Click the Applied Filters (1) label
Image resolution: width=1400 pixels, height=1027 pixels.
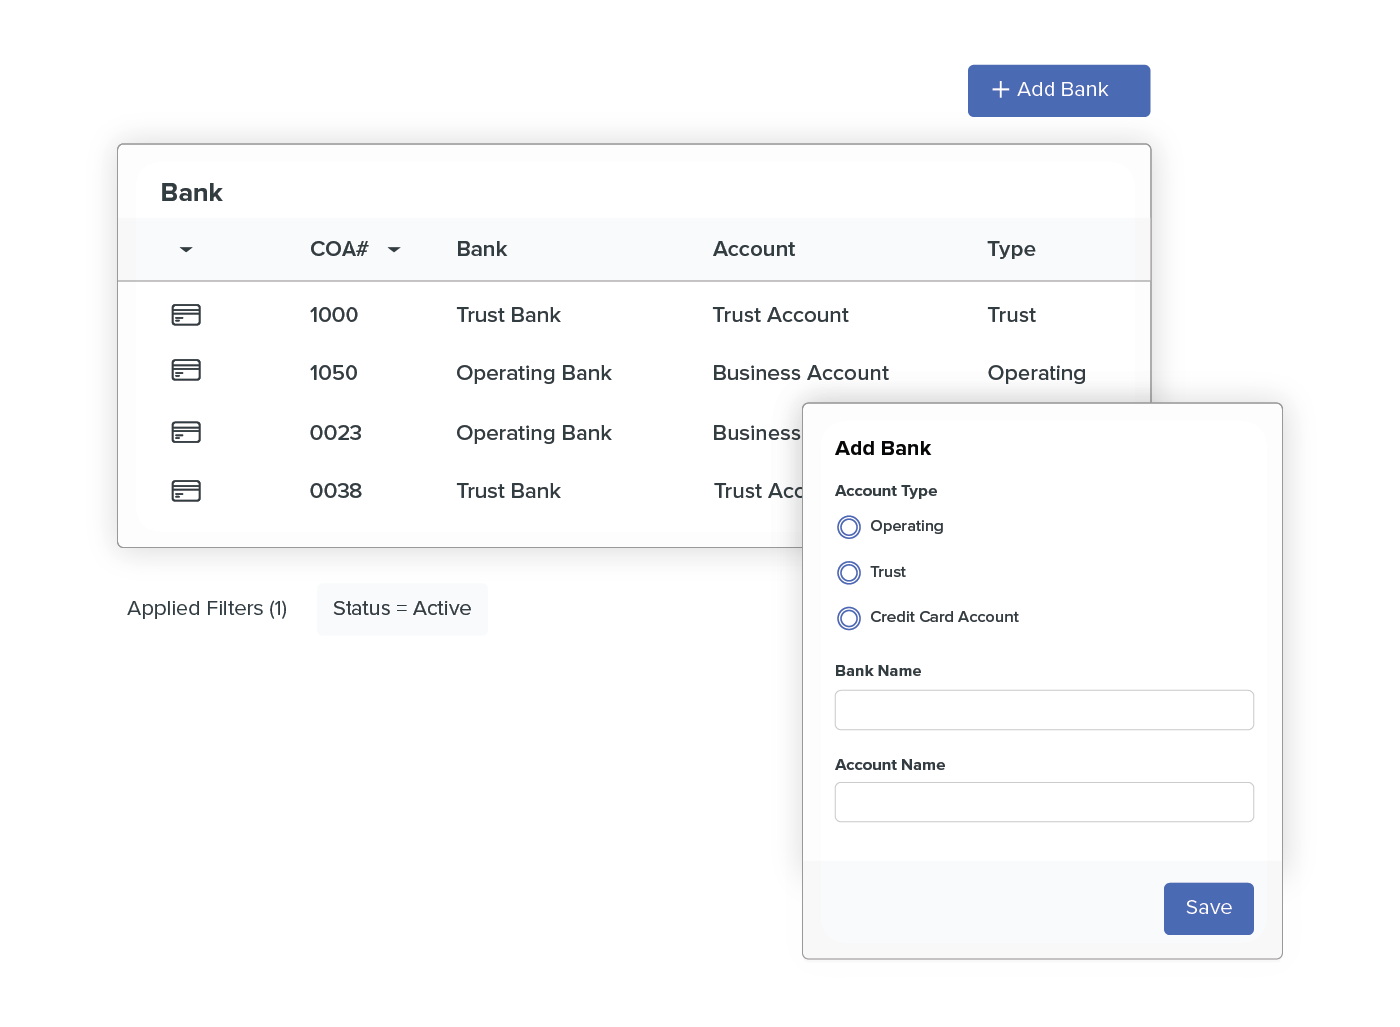tap(207, 609)
